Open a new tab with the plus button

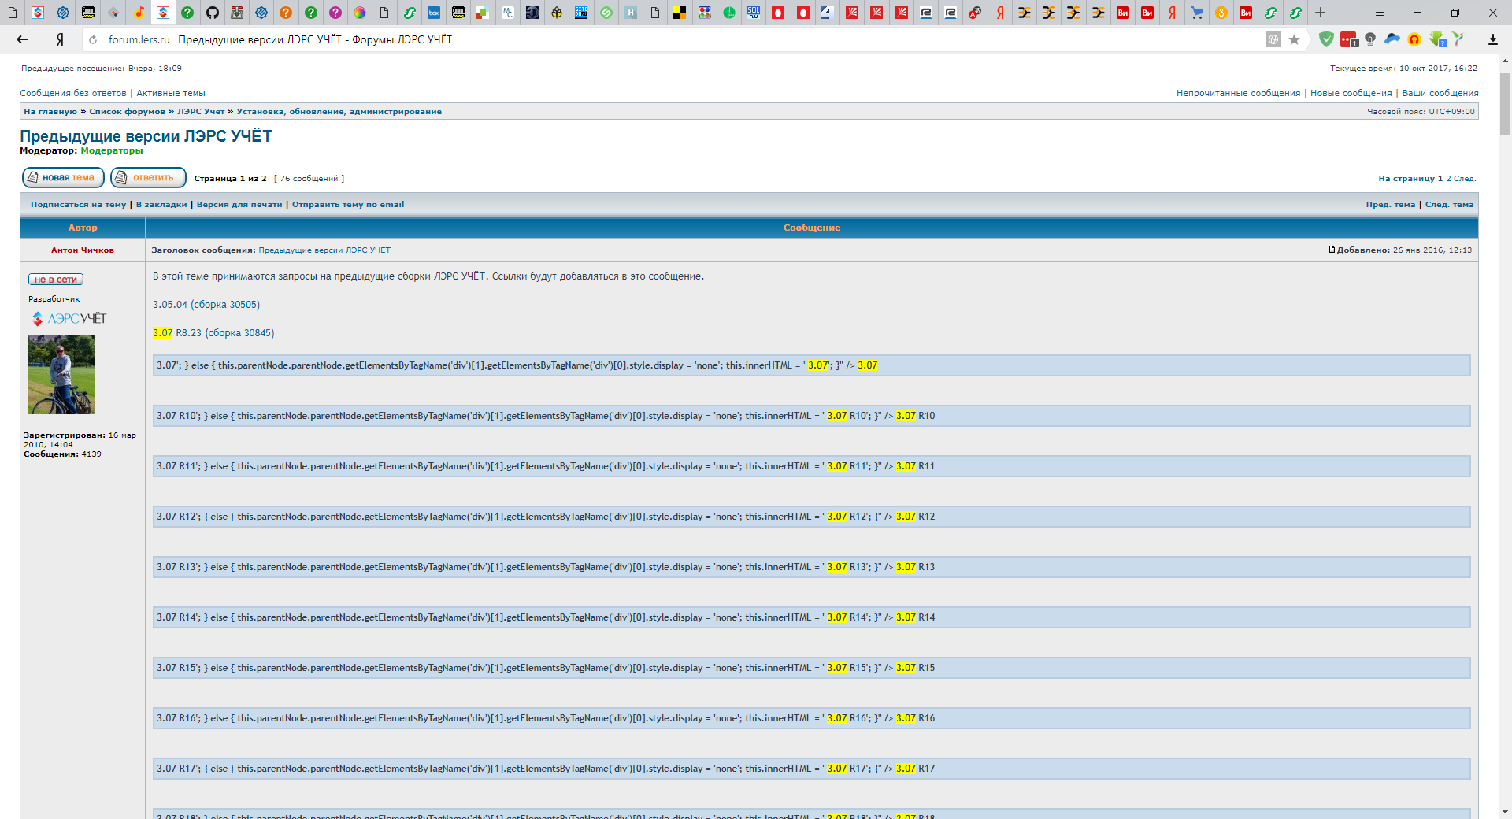coord(1321,13)
